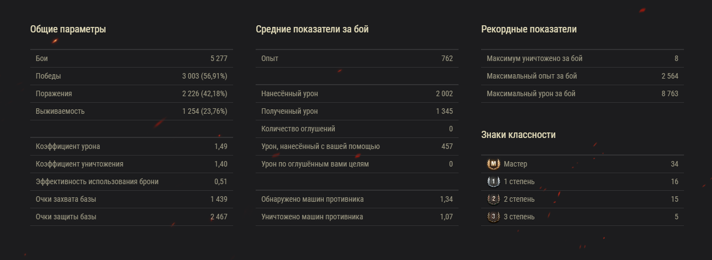
Task: Click the Поражения row
Action: point(131,93)
